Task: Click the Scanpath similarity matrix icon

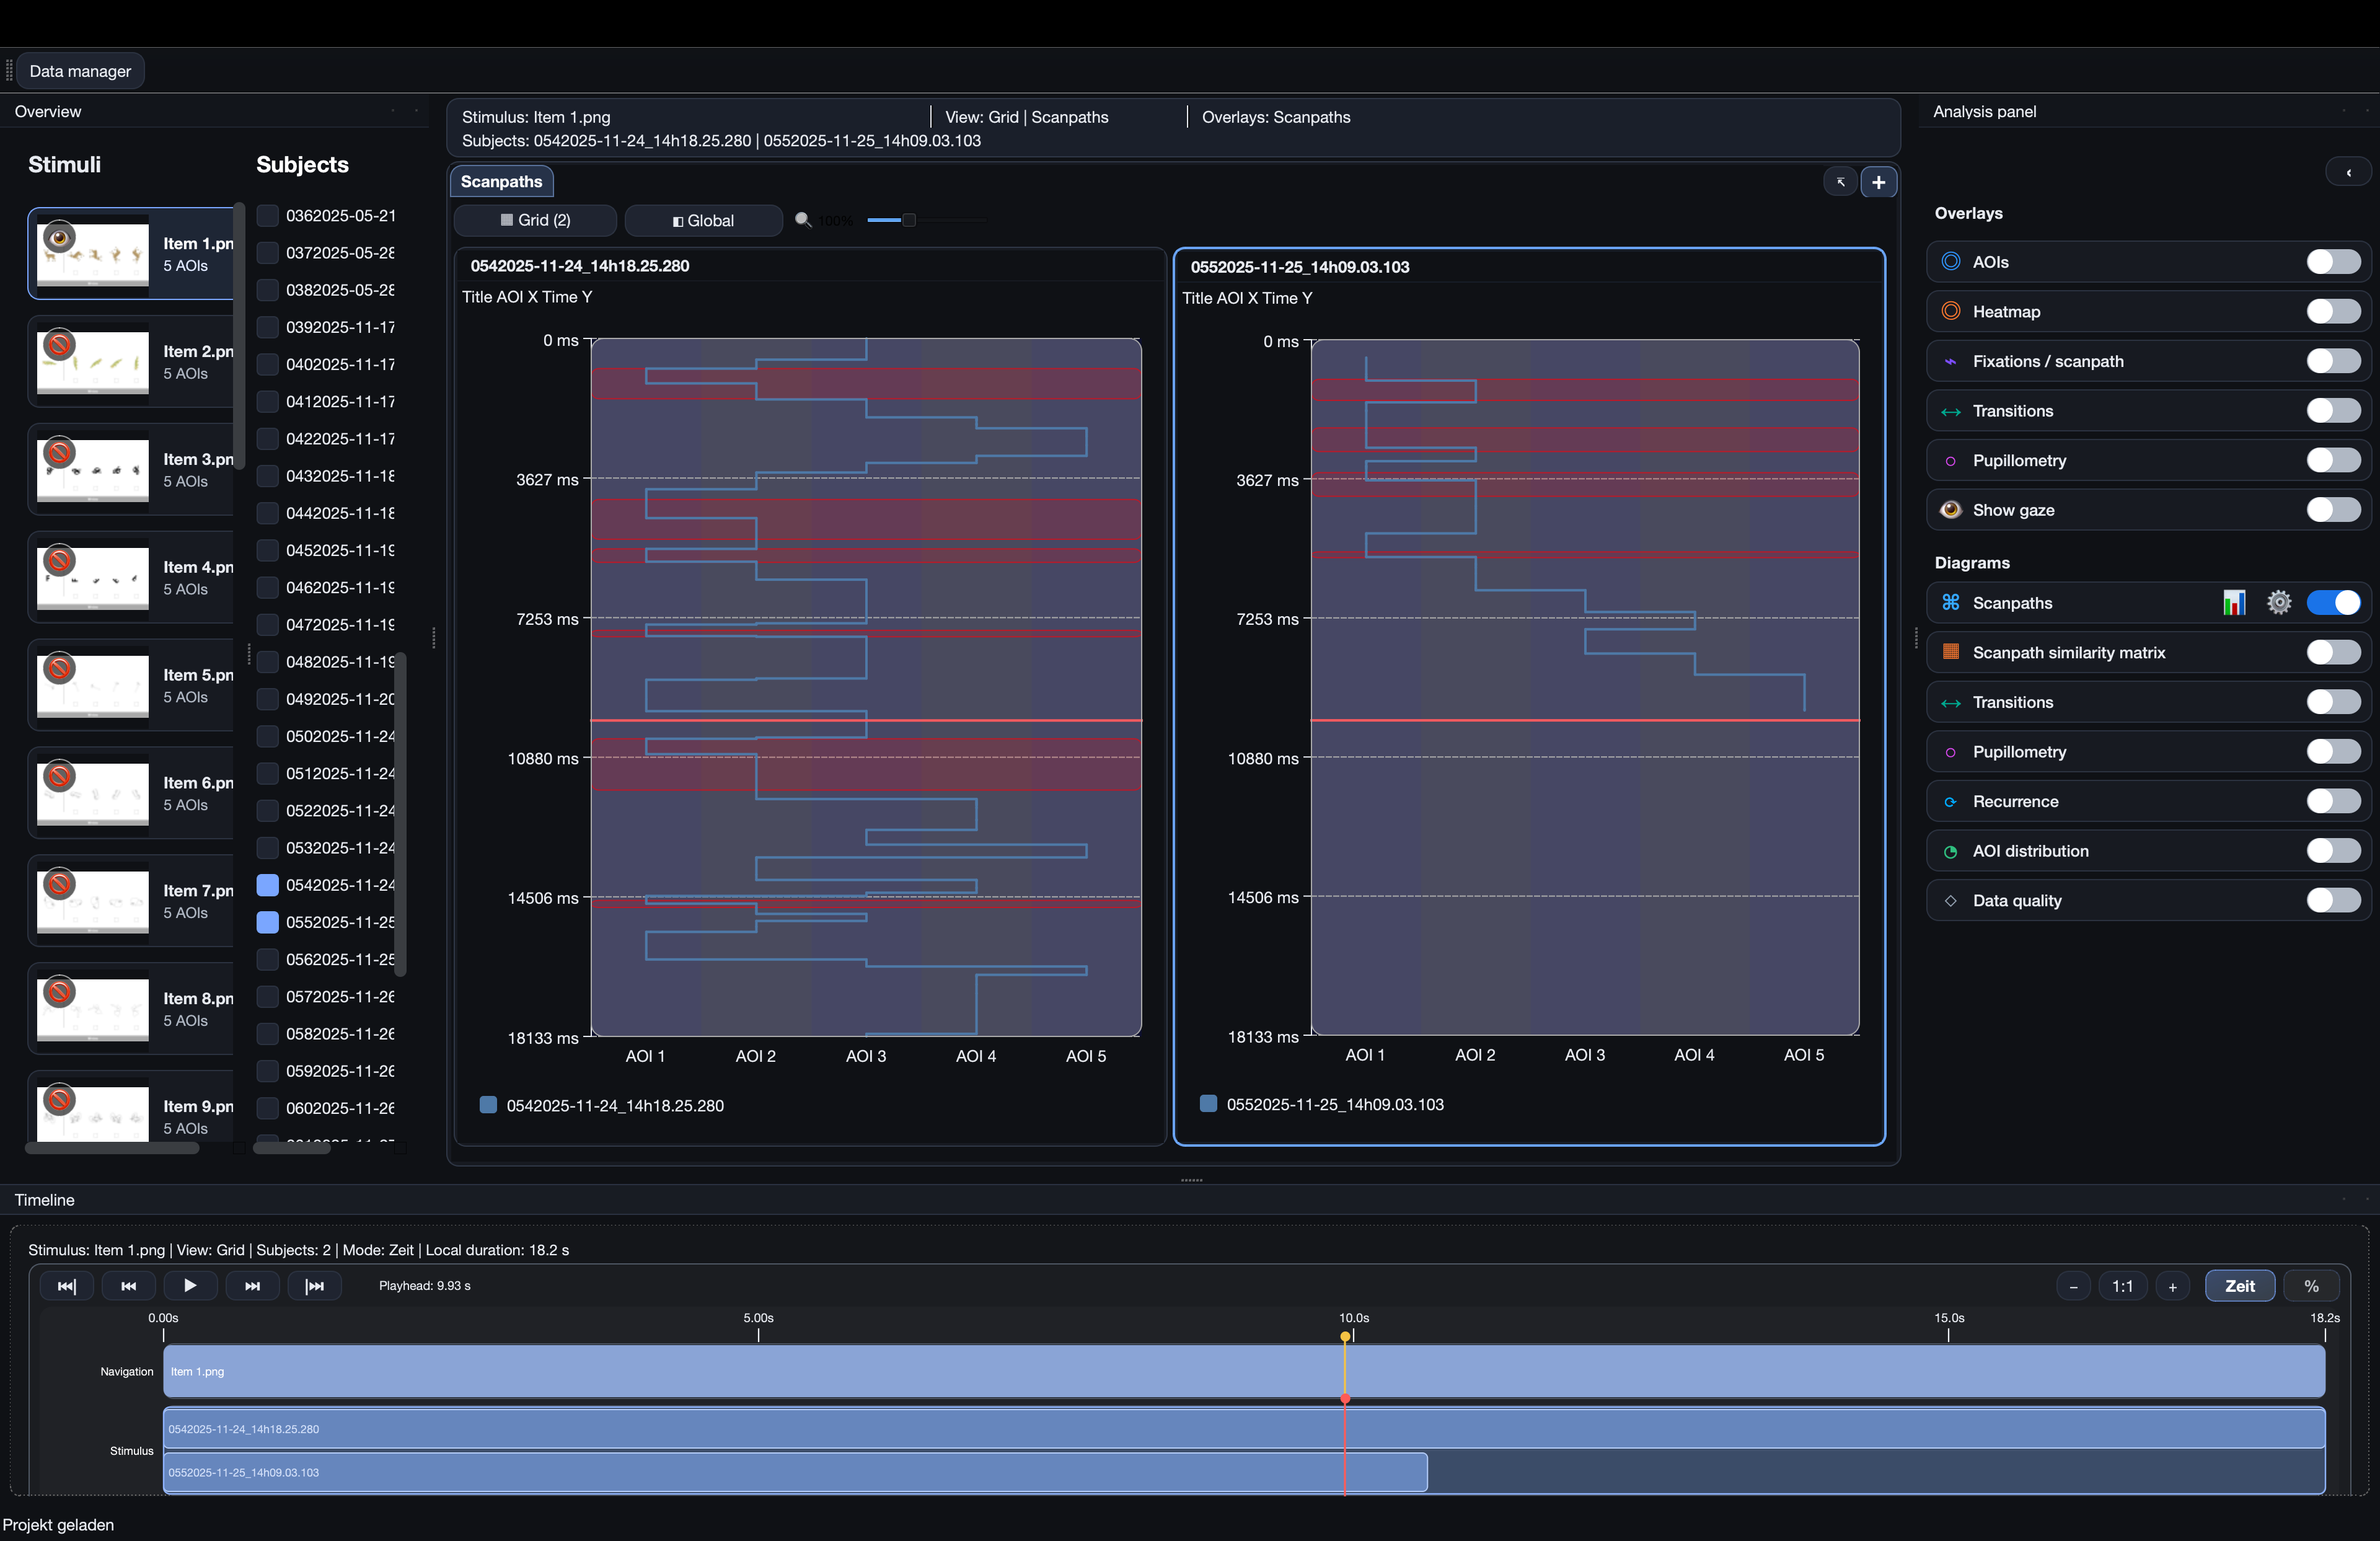Action: pyautogui.click(x=1950, y=652)
